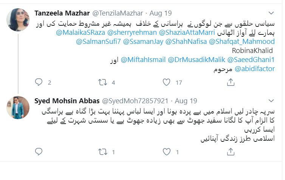Reply to Tanzeela Mazhar's tweet
Viewport: 285px width, 180px height.
[x=39, y=82]
